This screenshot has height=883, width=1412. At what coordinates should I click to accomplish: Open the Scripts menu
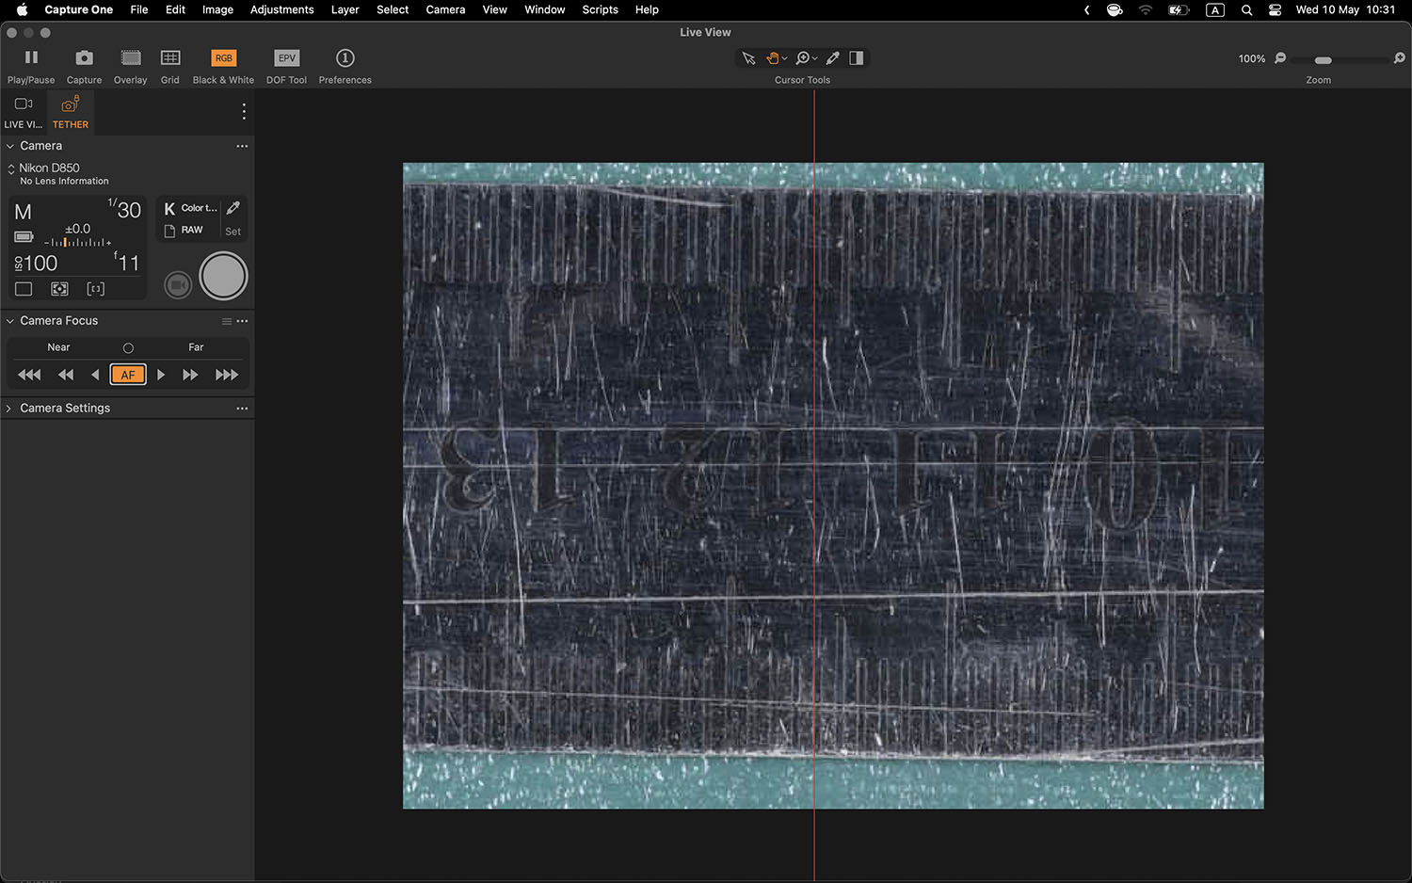pos(600,9)
